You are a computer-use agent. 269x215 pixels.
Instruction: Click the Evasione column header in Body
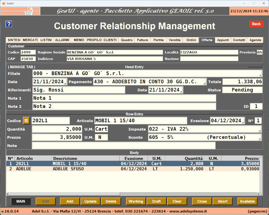pos(134,158)
